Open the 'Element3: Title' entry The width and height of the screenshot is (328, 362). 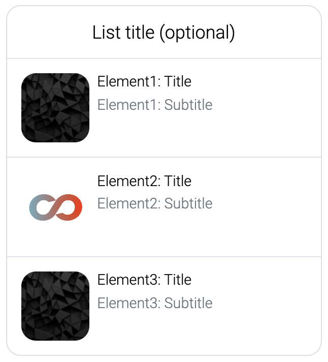pyautogui.click(x=144, y=280)
